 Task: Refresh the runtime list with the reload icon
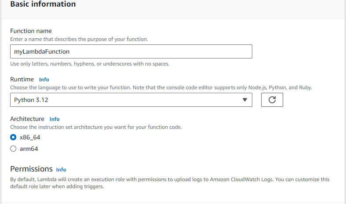coord(272,100)
